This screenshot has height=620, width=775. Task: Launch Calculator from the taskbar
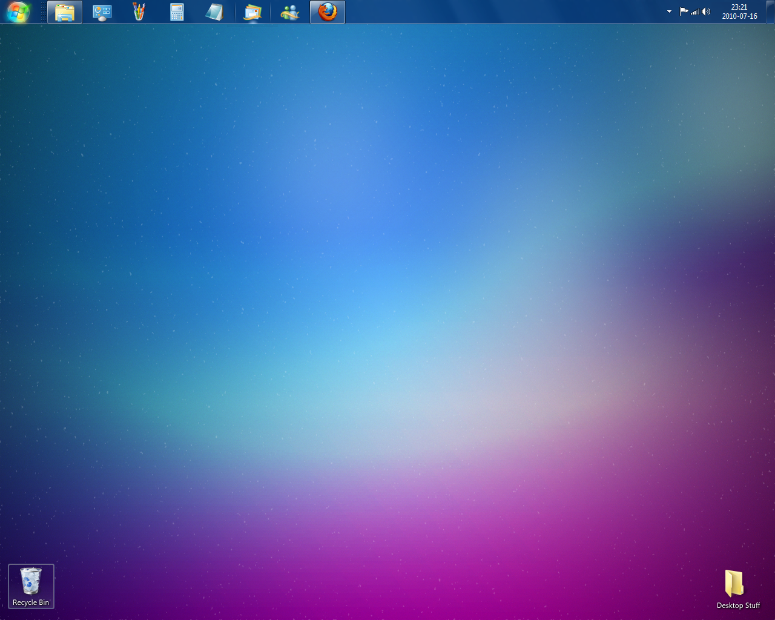pos(177,12)
